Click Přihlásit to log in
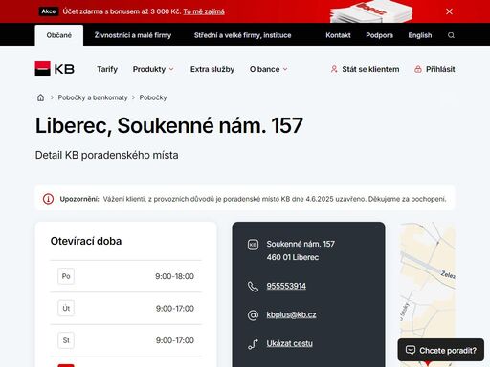 click(440, 69)
